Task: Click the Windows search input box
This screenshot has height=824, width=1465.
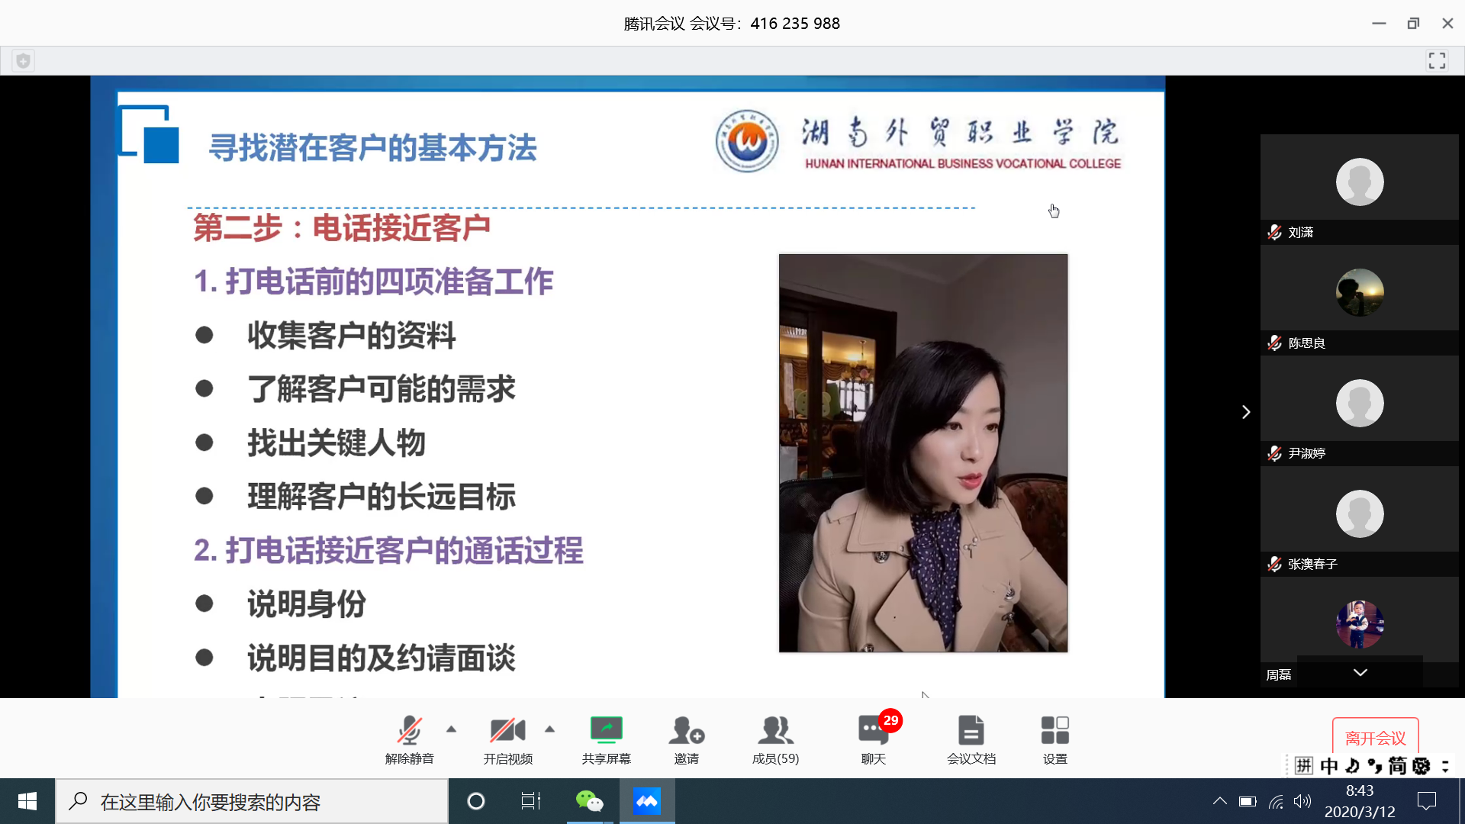Action: [x=252, y=802]
